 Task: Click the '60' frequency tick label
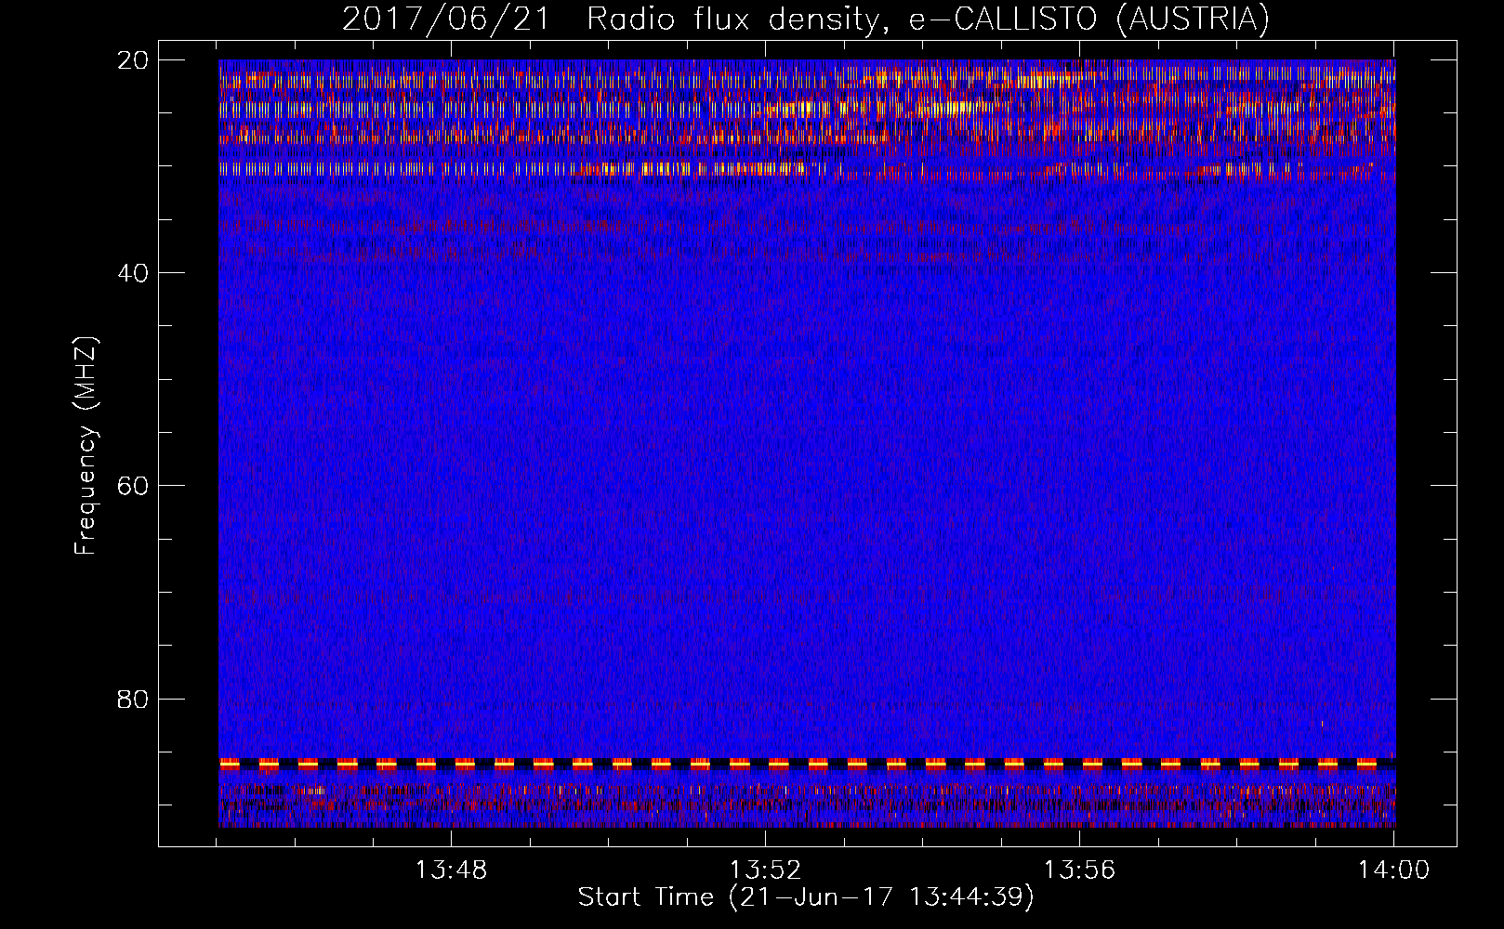(x=133, y=486)
